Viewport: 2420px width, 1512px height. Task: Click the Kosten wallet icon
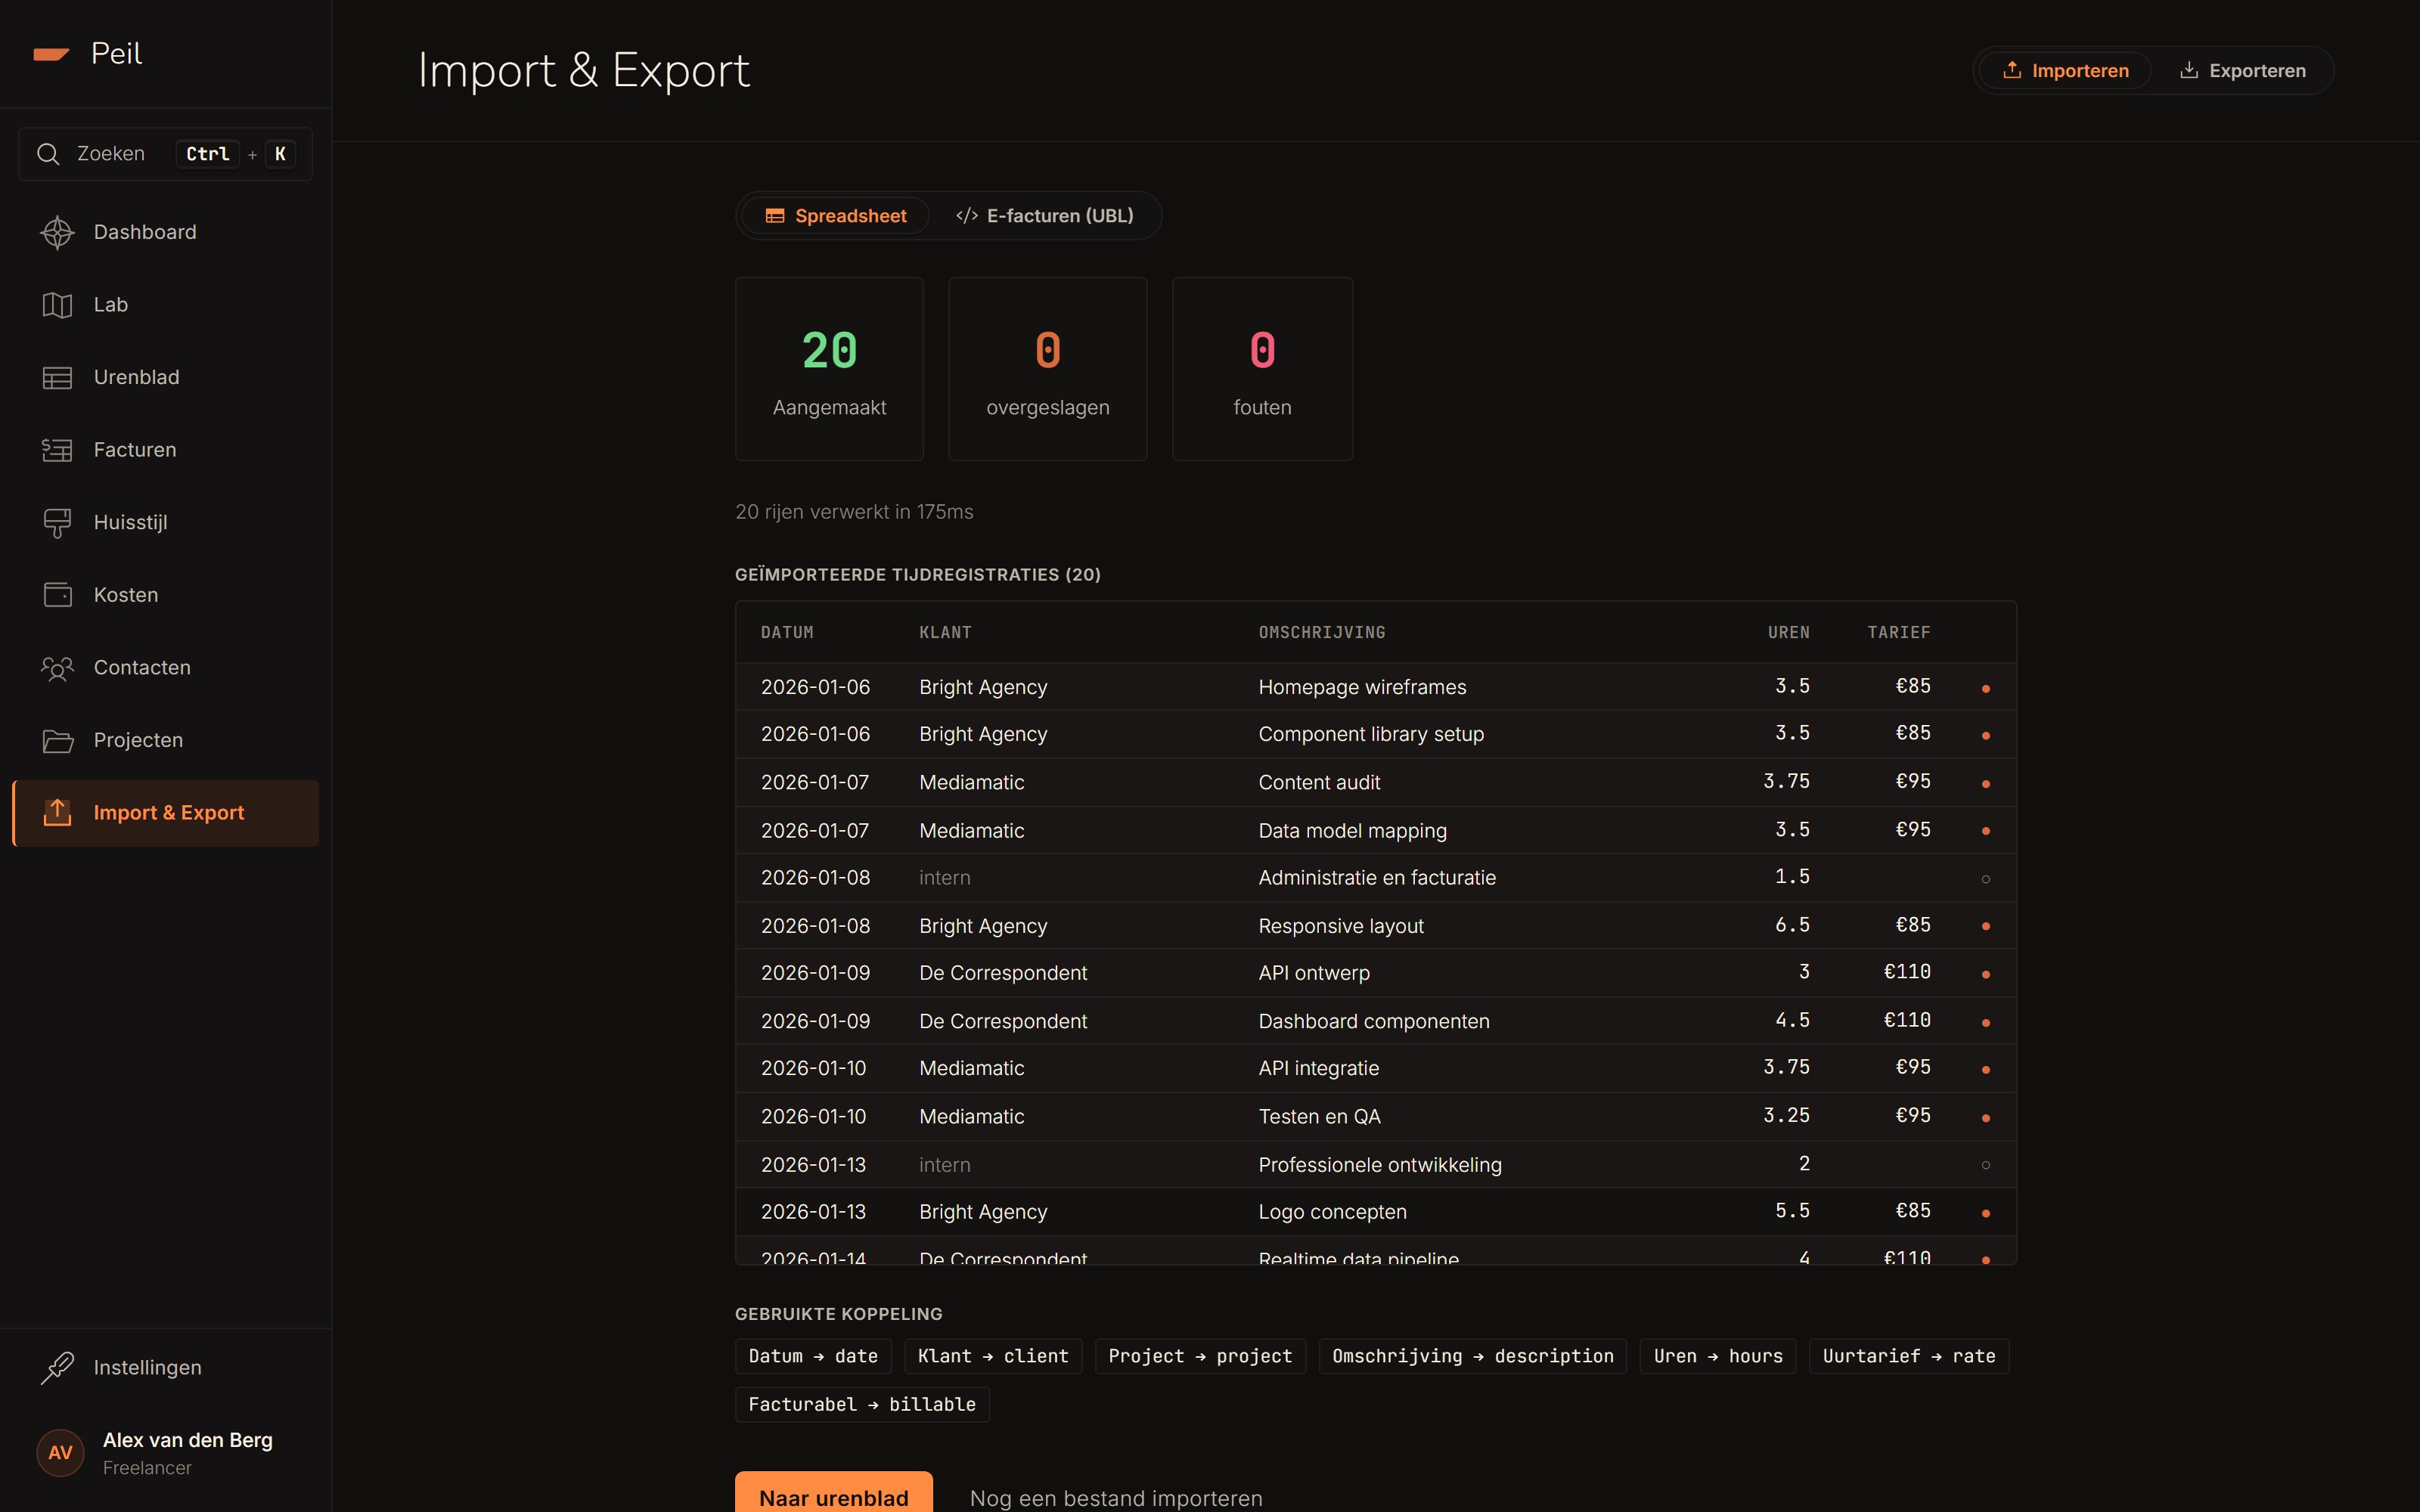[57, 595]
